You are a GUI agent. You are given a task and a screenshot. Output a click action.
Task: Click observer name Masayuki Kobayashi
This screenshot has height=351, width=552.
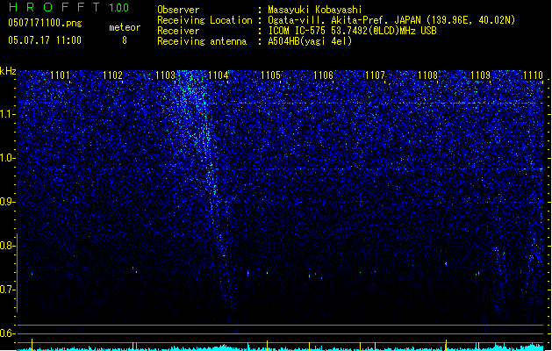[x=315, y=10]
